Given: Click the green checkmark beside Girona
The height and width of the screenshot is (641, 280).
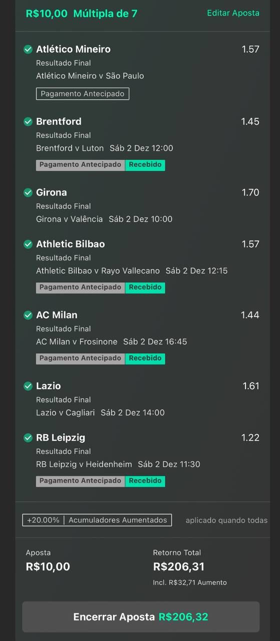Looking at the screenshot, I should tap(28, 192).
